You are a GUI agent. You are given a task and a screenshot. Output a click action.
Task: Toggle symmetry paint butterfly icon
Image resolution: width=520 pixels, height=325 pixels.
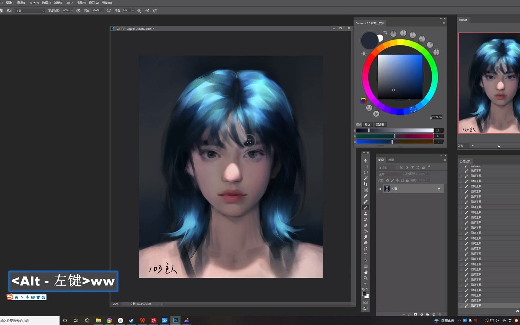pyautogui.click(x=155, y=11)
